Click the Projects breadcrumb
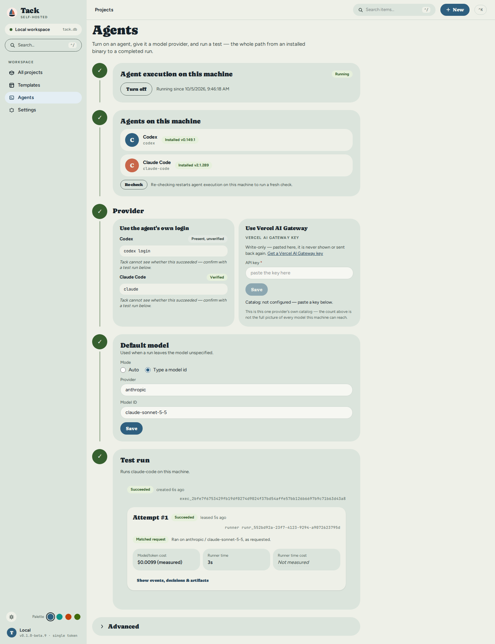The height and width of the screenshot is (644, 495). 104,10
